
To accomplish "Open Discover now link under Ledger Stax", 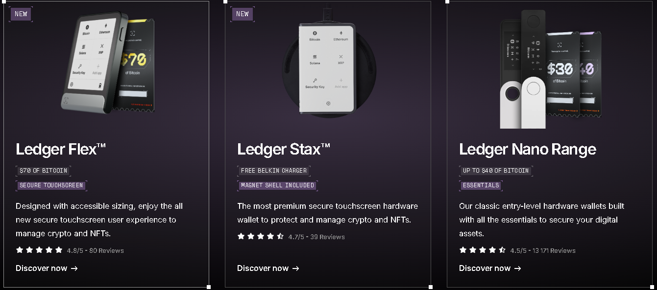I will (x=268, y=268).
